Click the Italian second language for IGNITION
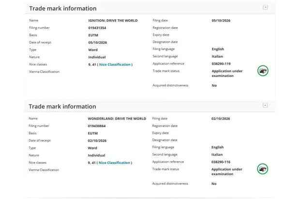300x199 pixels. coord(217,56)
